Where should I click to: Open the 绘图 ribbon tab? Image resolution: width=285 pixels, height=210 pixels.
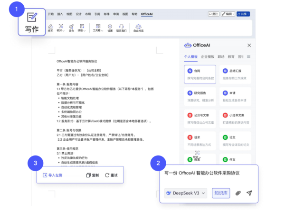point(69,14)
